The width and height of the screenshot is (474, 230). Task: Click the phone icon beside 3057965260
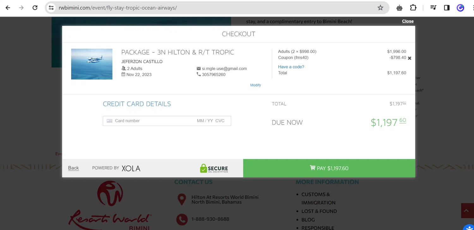[199, 74]
